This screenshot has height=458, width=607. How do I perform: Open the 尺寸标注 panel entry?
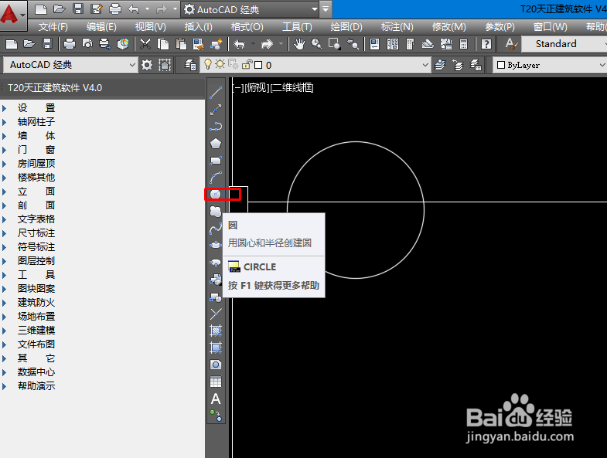pyautogui.click(x=36, y=233)
